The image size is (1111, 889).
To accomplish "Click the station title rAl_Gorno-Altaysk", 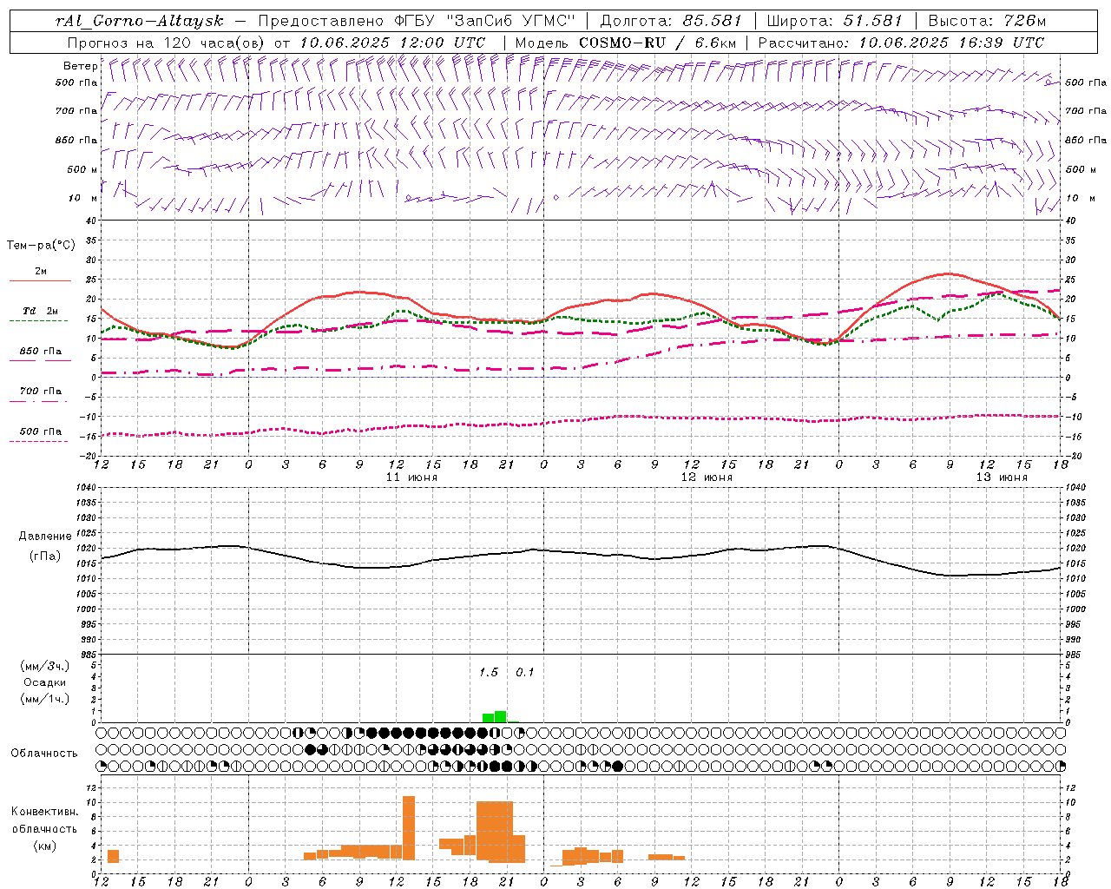I will [140, 21].
